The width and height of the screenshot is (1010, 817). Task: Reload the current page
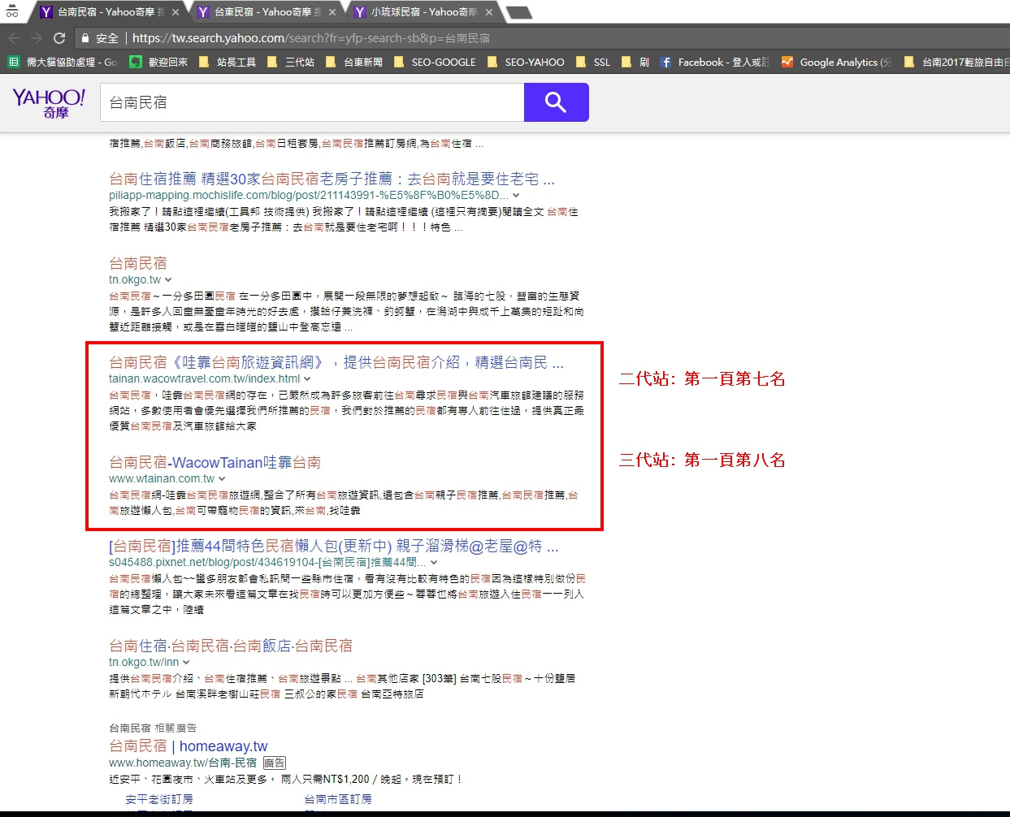pyautogui.click(x=59, y=38)
